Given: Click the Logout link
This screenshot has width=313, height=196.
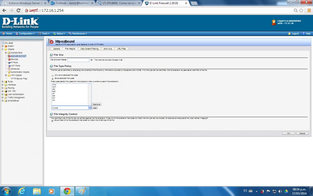Looking at the screenshot, I should tap(293, 34).
